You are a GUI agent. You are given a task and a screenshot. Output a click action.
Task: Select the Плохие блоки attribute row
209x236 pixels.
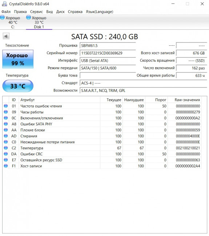tap(102, 130)
